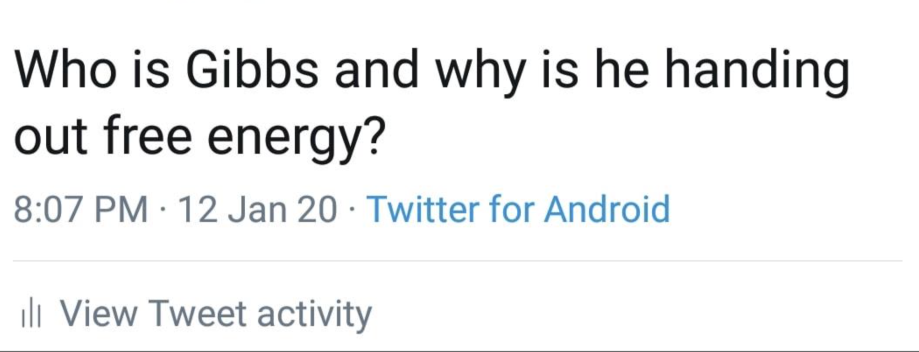Click the word out in the tweet
The image size is (919, 352).
pos(50,136)
